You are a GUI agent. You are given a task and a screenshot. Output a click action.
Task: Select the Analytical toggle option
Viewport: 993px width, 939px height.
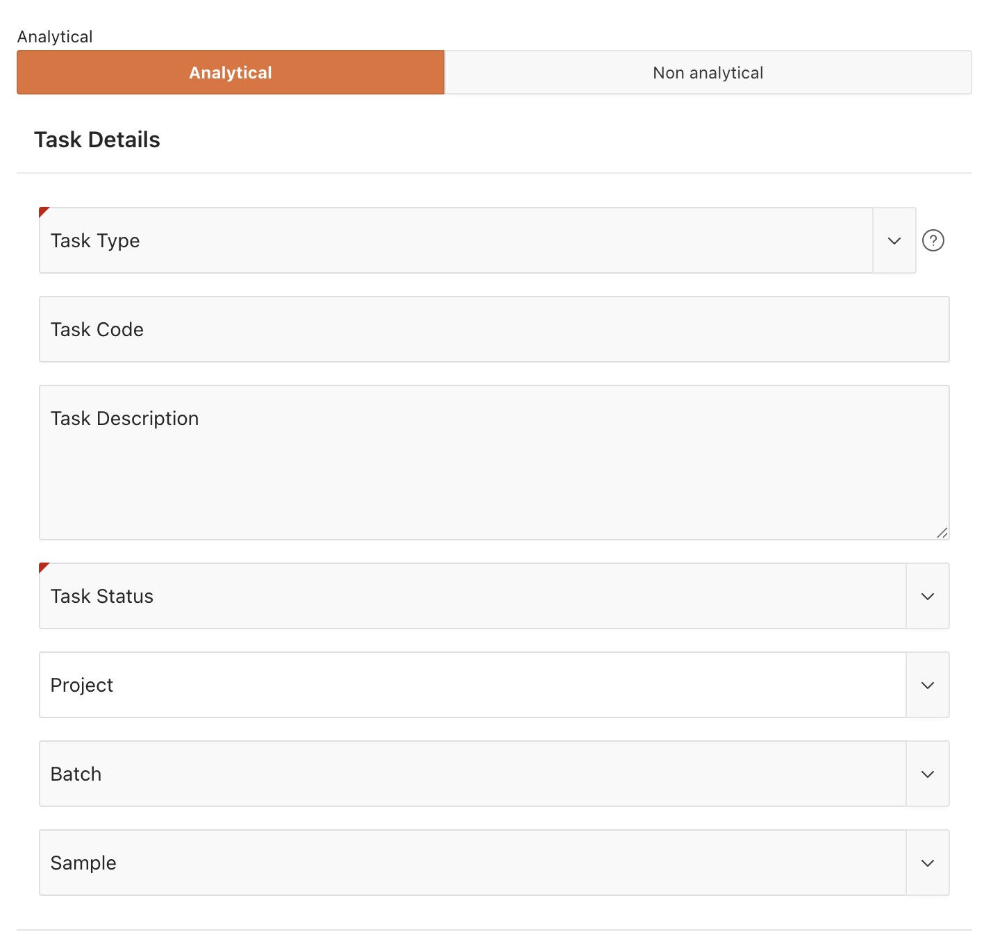click(231, 72)
